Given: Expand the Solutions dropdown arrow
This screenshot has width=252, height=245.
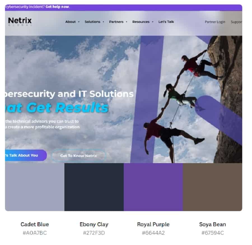Looking at the screenshot, I should click(103, 22).
